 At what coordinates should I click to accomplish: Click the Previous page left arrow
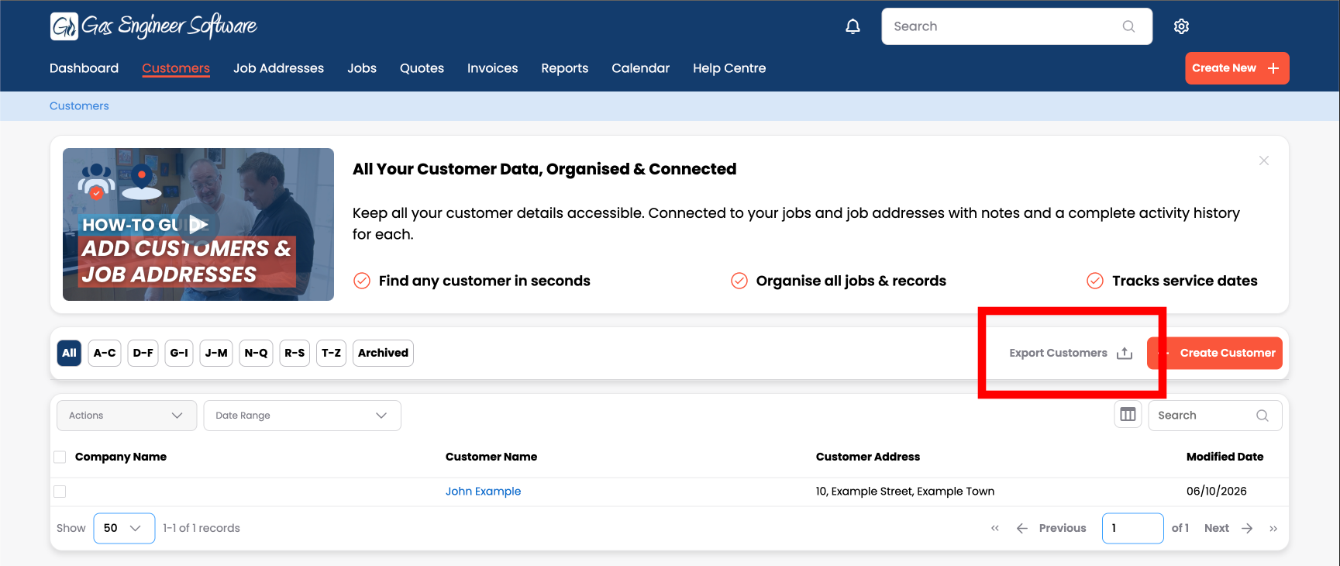(x=1022, y=528)
